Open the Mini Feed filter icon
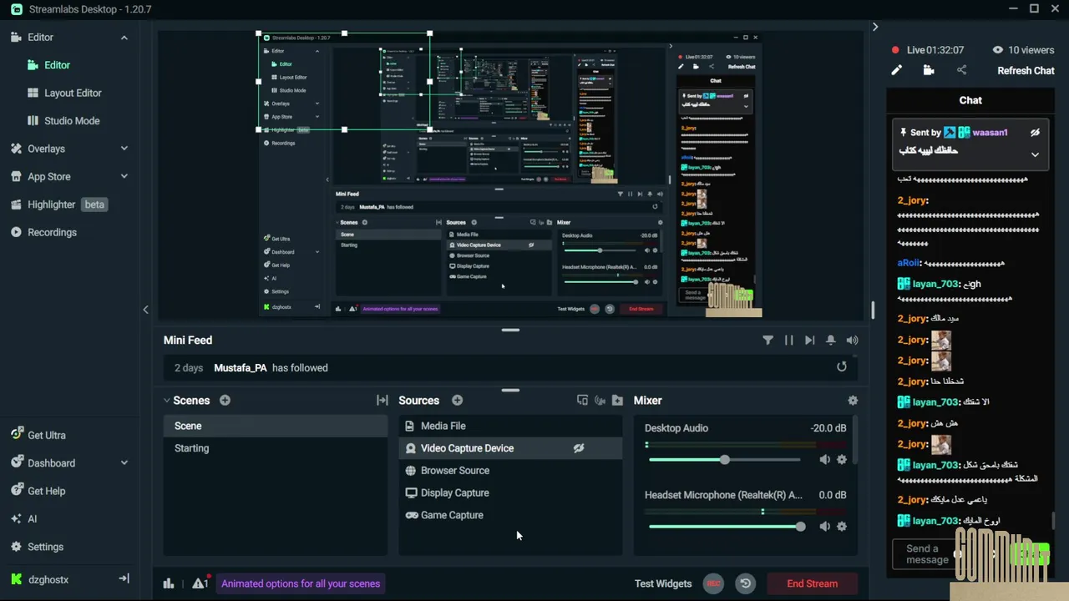The width and height of the screenshot is (1069, 601). point(768,341)
